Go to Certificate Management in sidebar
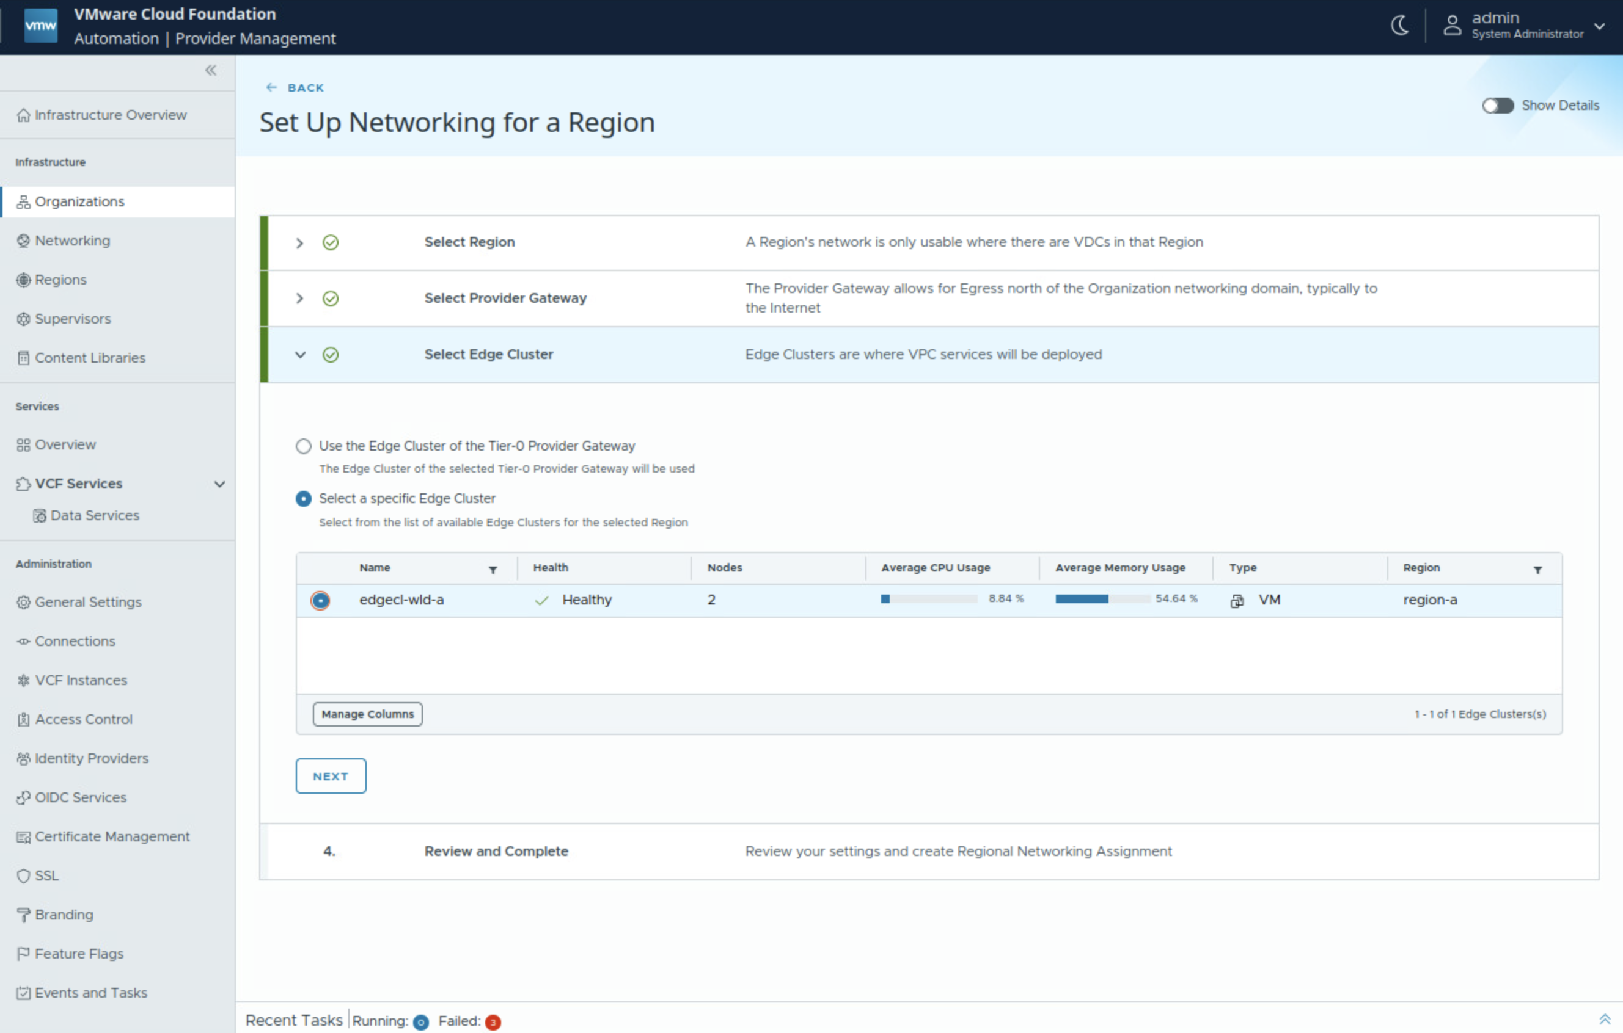 coord(112,836)
